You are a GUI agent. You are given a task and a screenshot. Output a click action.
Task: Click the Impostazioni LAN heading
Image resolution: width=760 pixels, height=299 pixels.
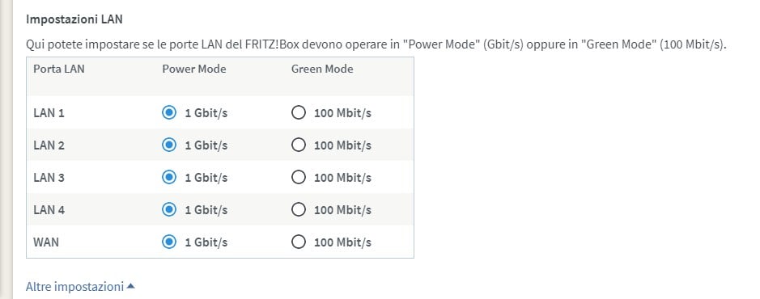click(x=74, y=19)
